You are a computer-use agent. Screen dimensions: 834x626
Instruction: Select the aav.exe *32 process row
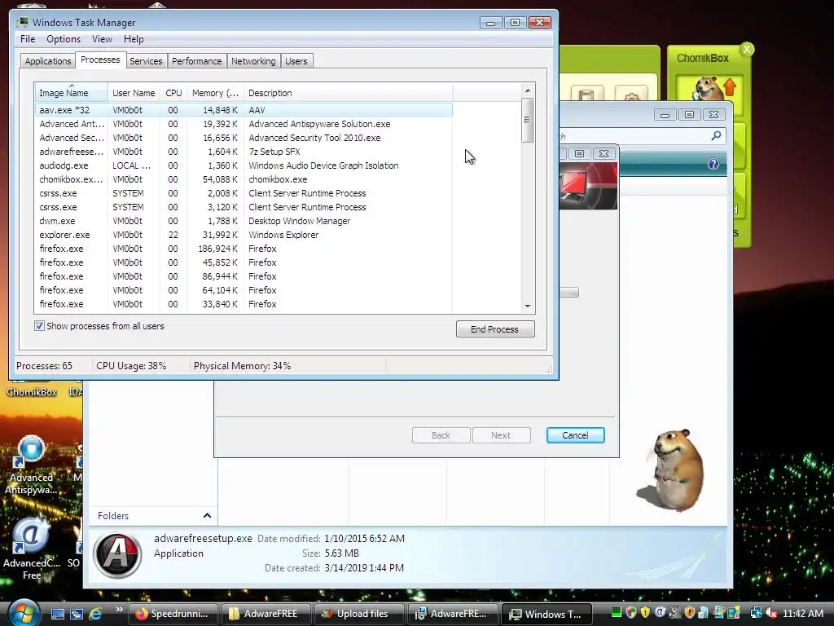point(244,110)
